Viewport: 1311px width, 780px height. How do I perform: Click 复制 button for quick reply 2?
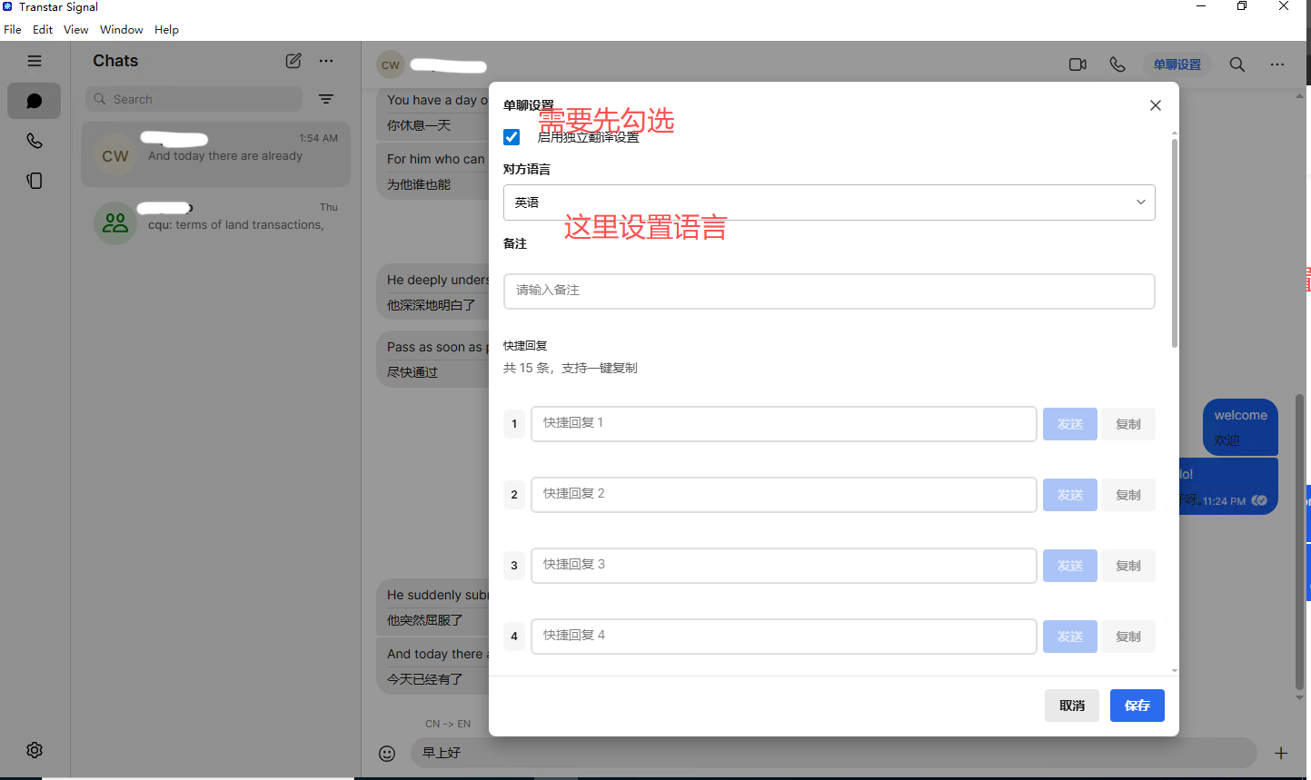1127,495
